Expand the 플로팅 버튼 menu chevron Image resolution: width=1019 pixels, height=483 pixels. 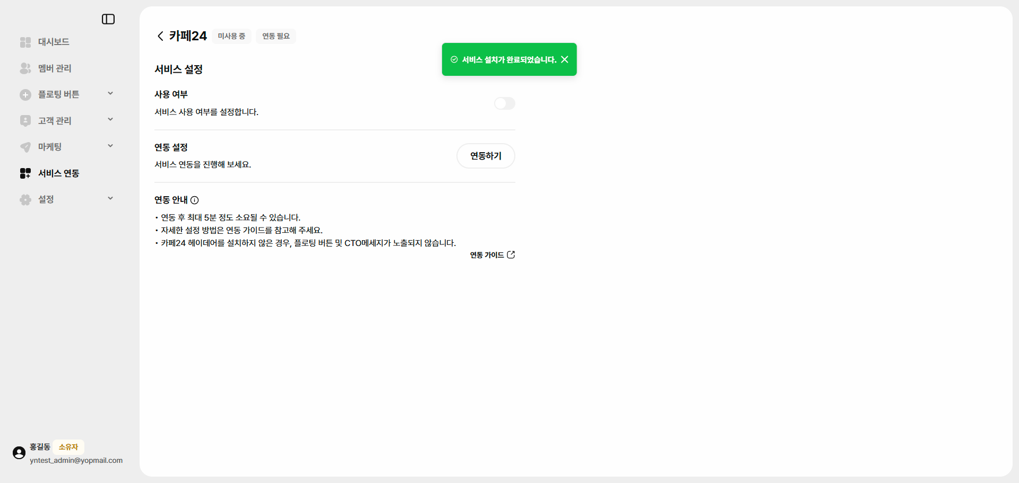pos(110,94)
